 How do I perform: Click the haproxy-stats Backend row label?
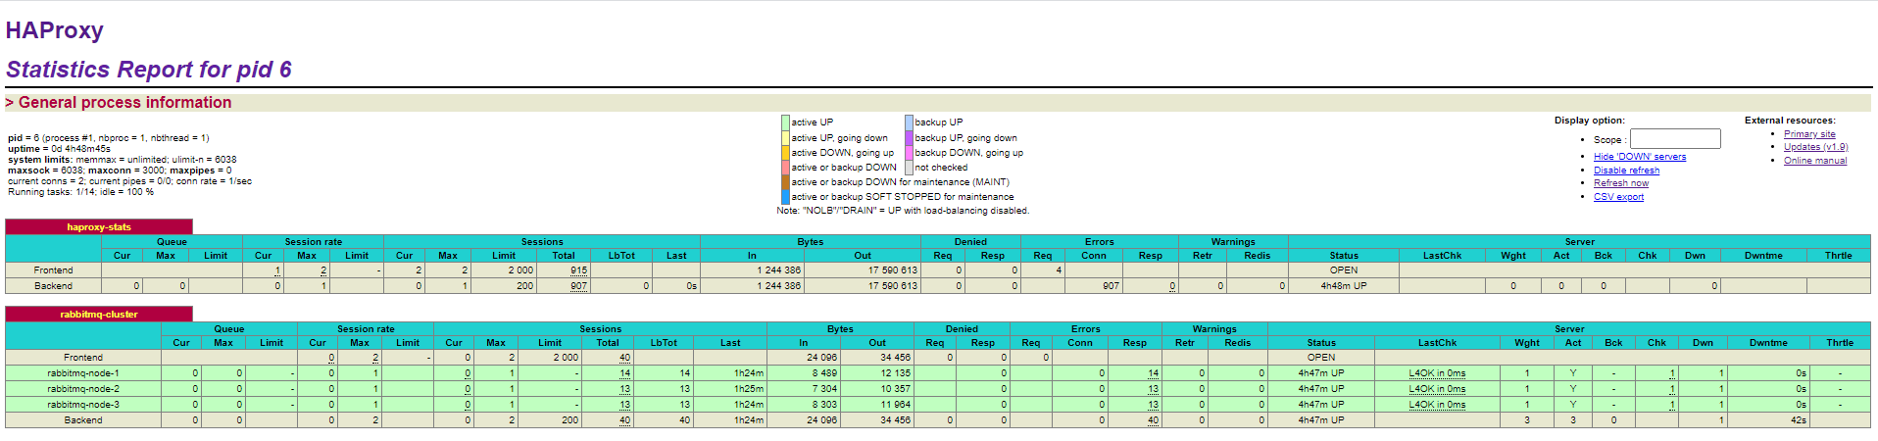pos(53,286)
